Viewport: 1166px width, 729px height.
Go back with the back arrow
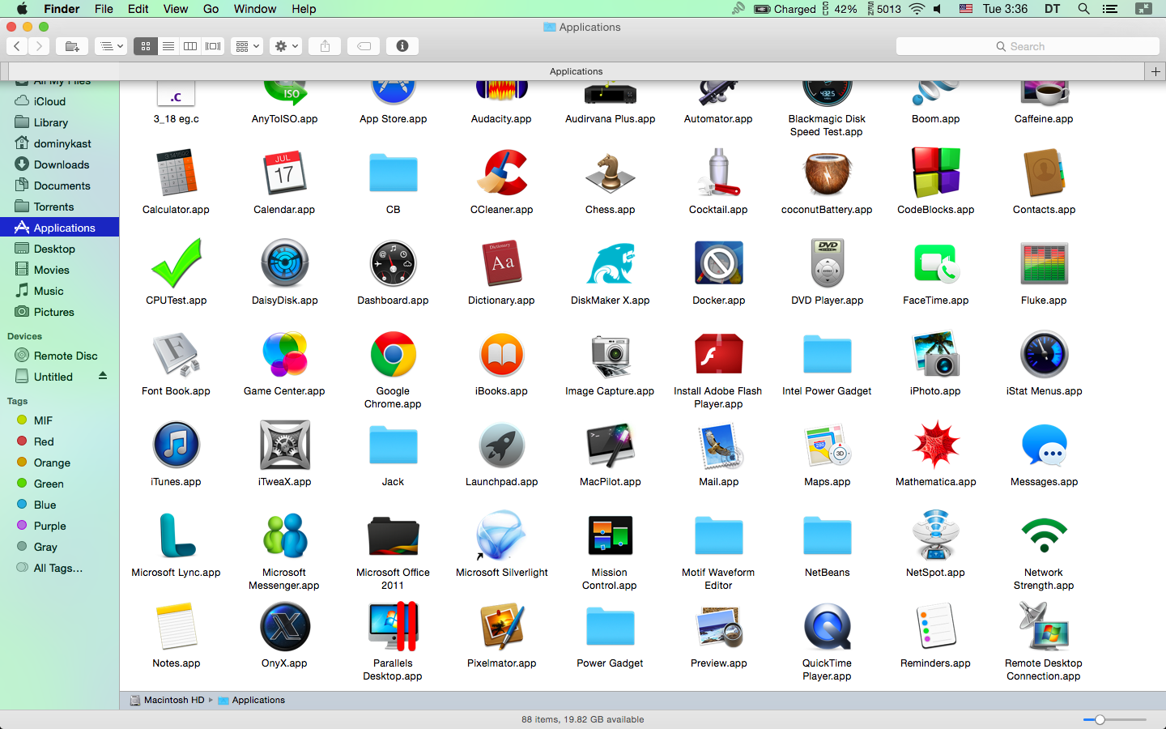point(17,46)
